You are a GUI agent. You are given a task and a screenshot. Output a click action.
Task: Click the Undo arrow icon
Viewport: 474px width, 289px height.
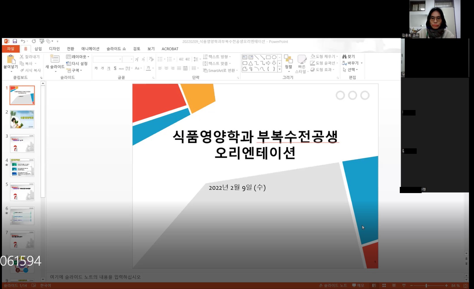click(23, 41)
